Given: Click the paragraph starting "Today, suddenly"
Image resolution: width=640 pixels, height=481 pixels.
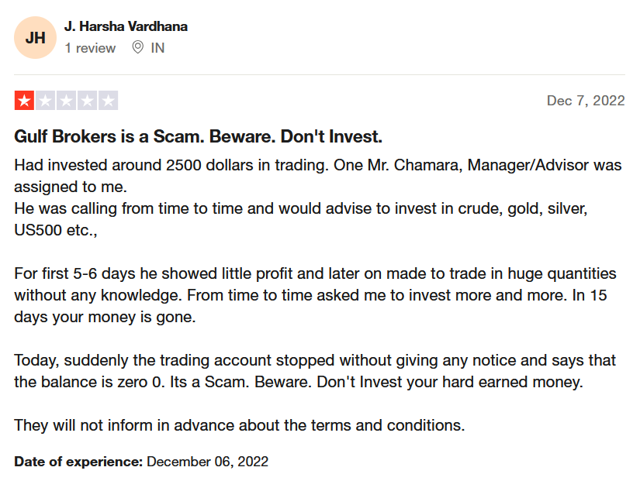Looking at the screenshot, I should tap(315, 371).
